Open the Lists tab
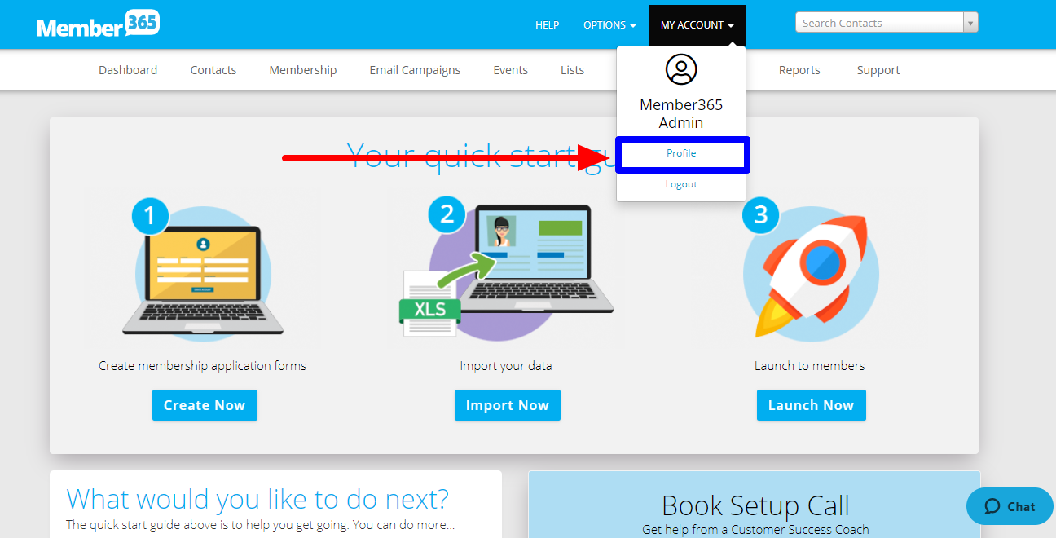Viewport: 1056px width, 538px height. [573, 70]
